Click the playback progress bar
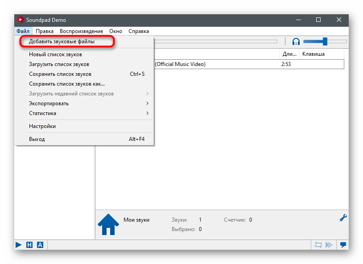 pos(214,41)
